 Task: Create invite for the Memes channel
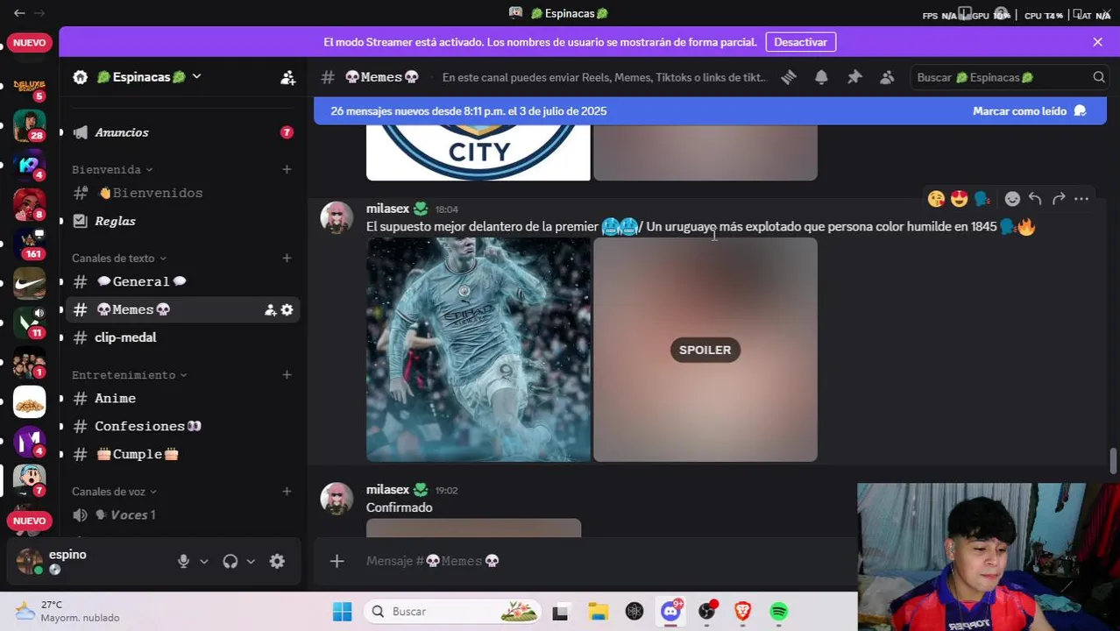(x=271, y=309)
